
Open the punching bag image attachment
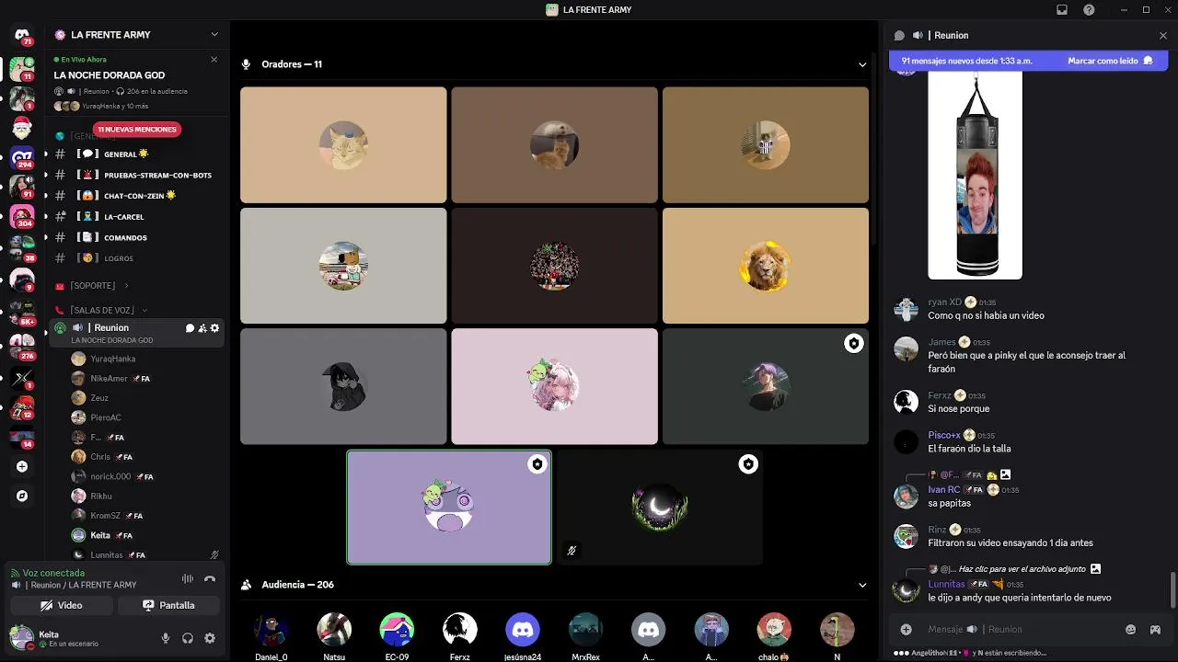975,176
